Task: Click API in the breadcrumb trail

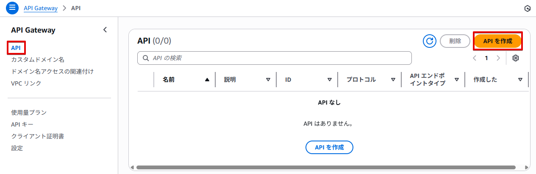Action: click(76, 8)
